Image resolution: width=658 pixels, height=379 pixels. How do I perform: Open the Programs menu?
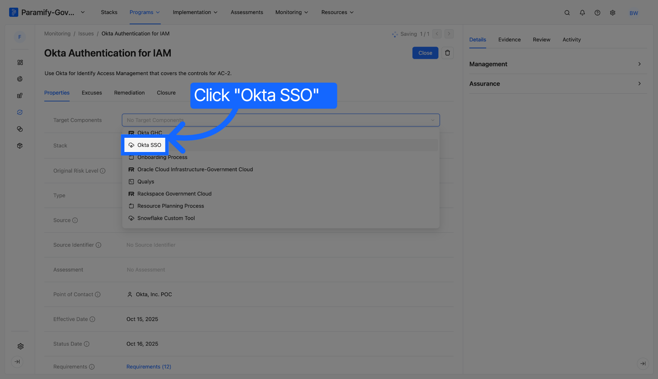point(145,12)
